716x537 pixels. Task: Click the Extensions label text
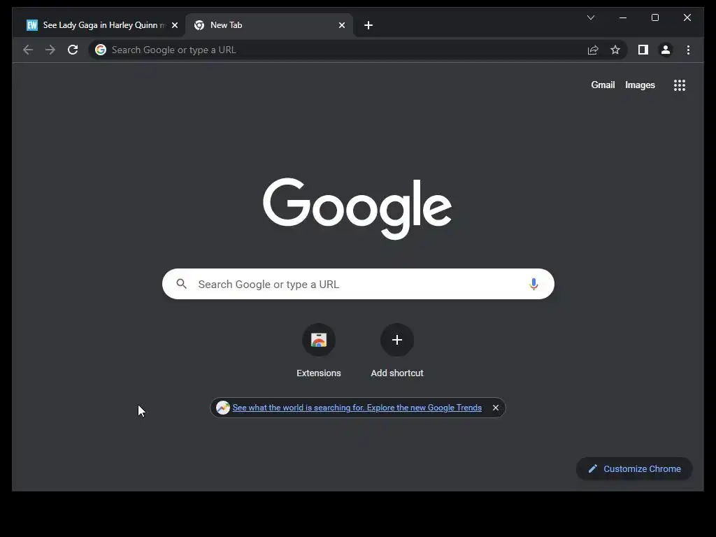319,373
